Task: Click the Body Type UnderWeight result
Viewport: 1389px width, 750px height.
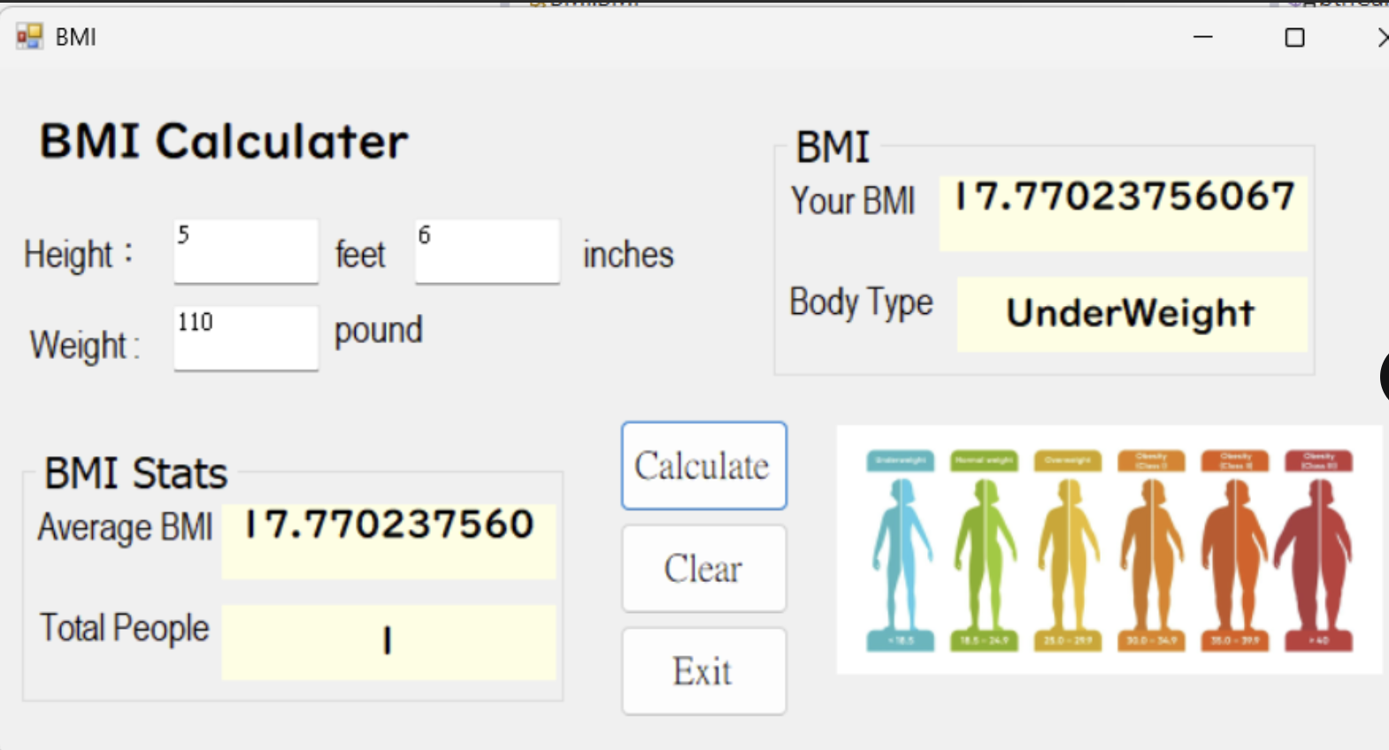Action: [1132, 314]
